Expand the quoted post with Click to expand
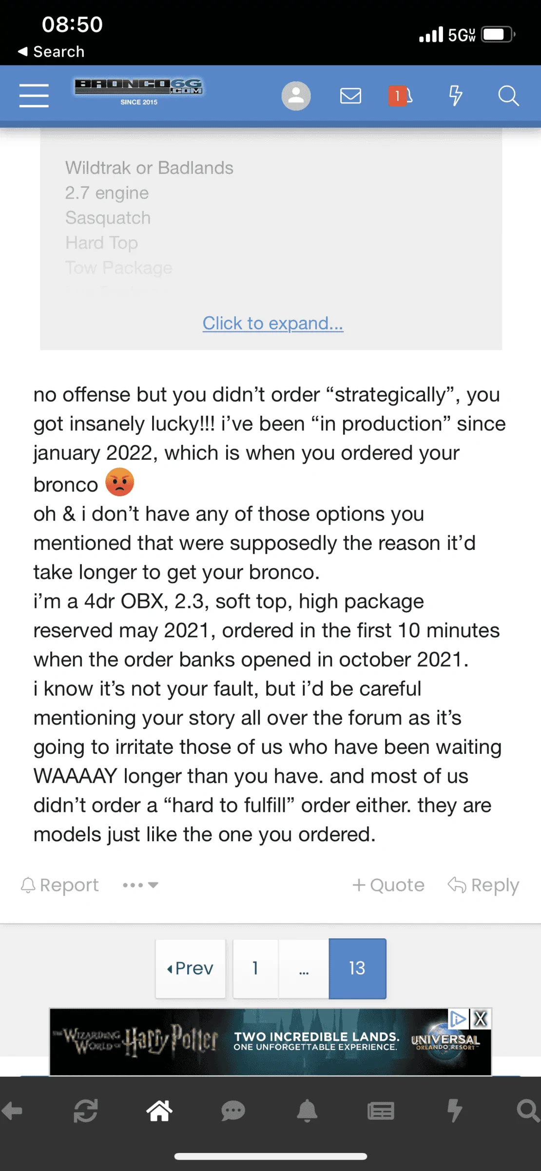The image size is (541, 1171). (273, 323)
